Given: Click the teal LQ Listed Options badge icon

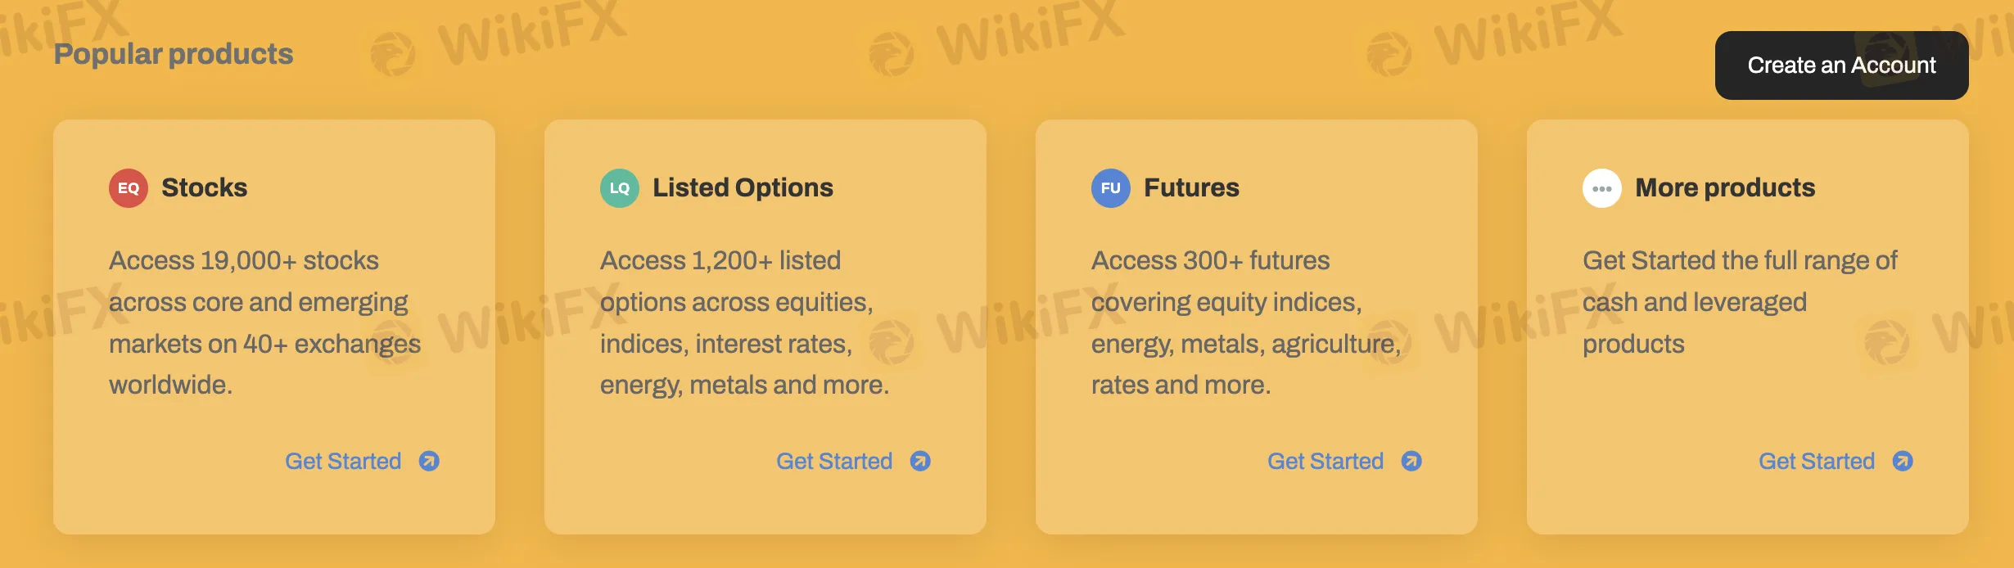Looking at the screenshot, I should coord(620,187).
